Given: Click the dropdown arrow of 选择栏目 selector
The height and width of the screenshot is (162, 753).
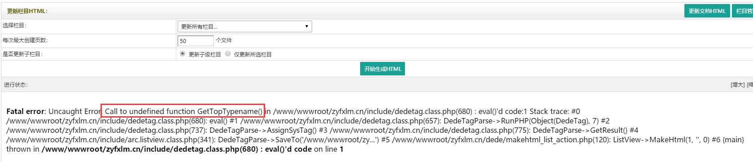Looking at the screenshot, I should click(307, 26).
